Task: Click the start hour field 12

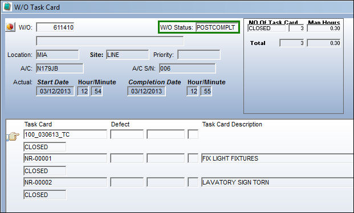Action: click(x=83, y=91)
